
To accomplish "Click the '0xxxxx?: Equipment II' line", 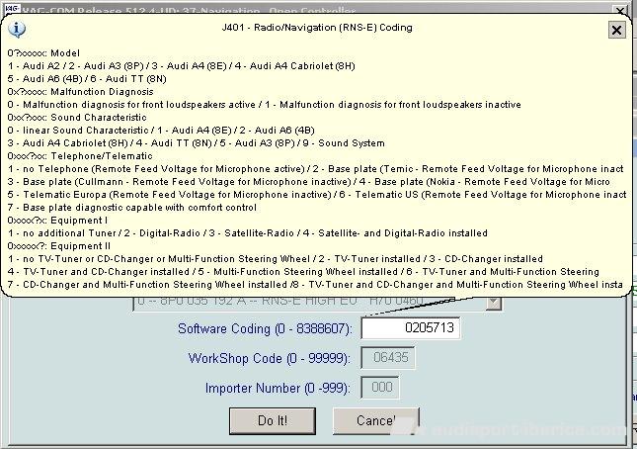I will click(x=59, y=246).
